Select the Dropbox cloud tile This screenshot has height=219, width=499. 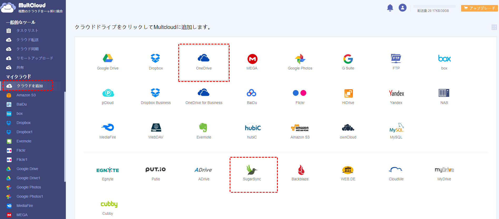coord(156,62)
